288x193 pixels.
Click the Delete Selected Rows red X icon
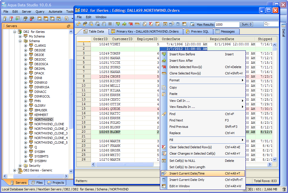(131, 24)
